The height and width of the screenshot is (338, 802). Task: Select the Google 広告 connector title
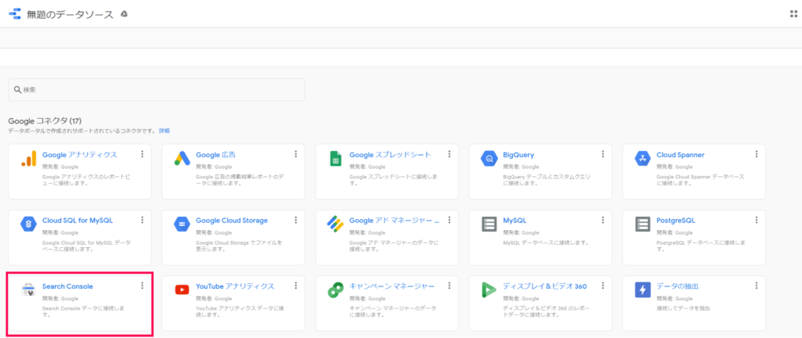coord(215,155)
